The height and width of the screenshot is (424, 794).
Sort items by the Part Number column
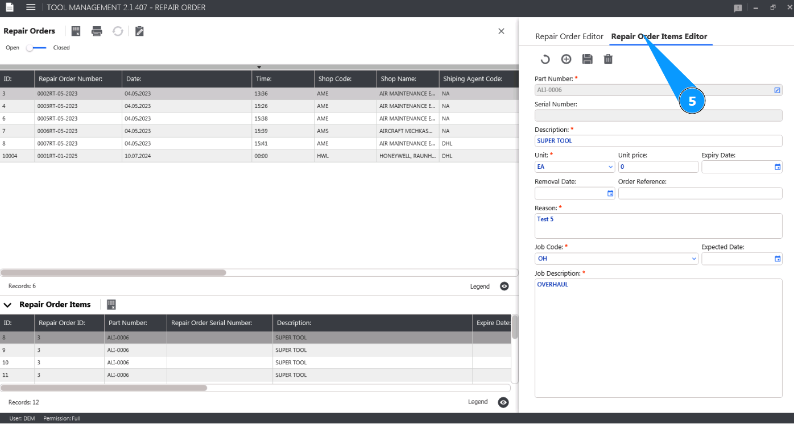click(x=135, y=323)
